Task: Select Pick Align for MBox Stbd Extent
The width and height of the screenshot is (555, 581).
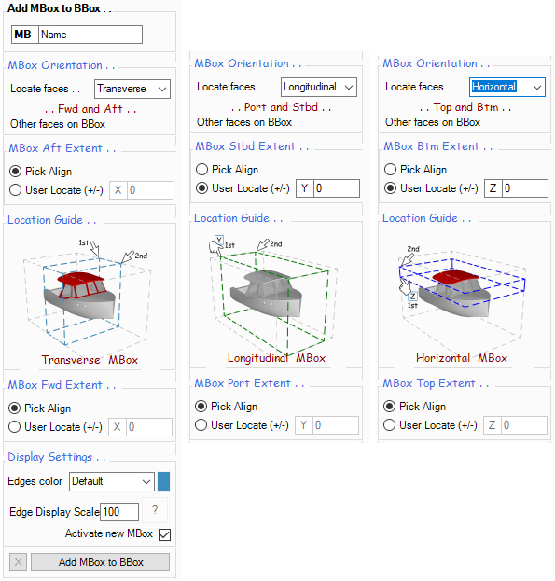Action: 201,170
